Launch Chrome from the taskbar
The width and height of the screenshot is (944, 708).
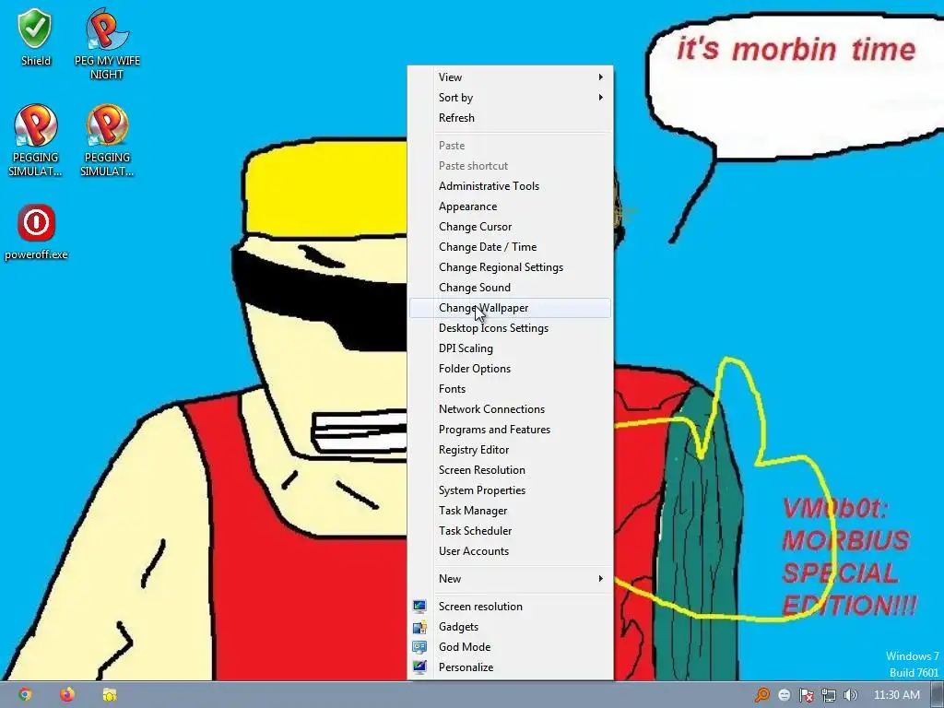pyautogui.click(x=25, y=694)
